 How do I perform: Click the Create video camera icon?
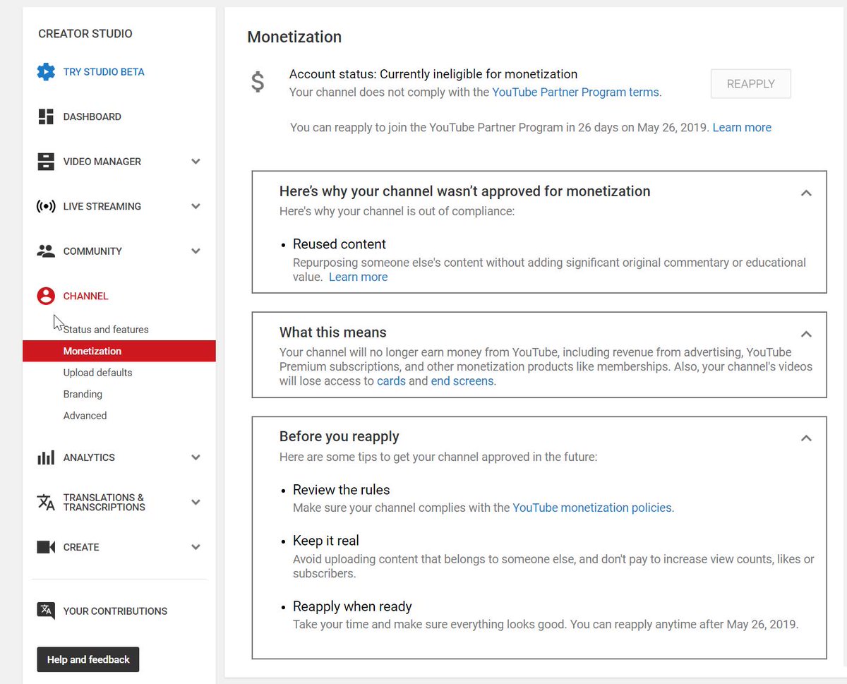[46, 547]
